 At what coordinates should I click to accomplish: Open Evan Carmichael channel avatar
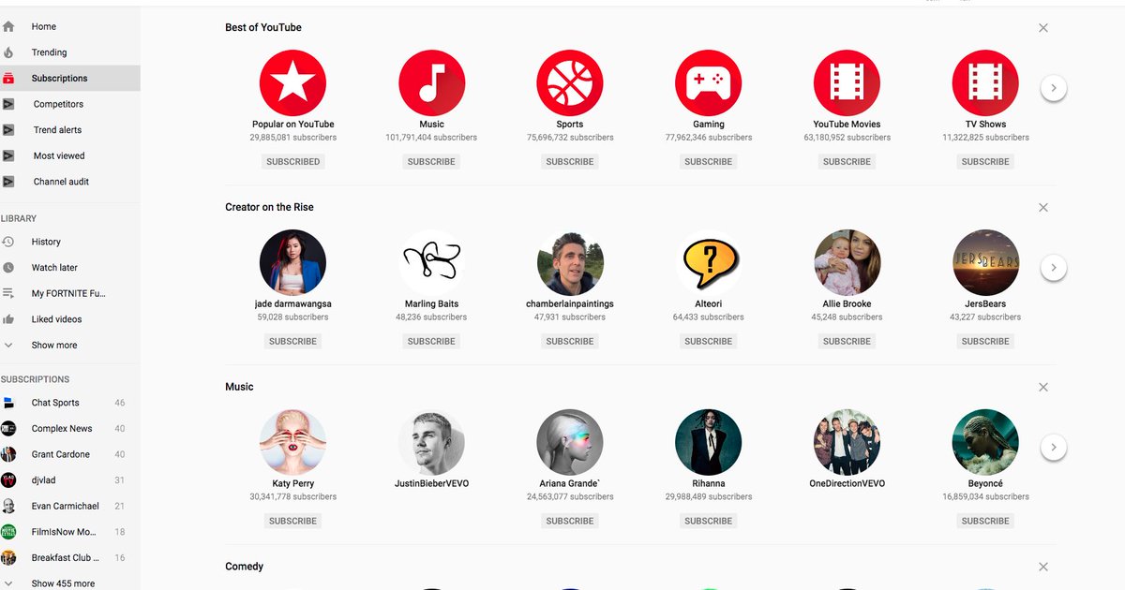coord(8,506)
